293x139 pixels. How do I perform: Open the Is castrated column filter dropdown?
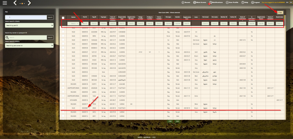(x=252, y=23)
